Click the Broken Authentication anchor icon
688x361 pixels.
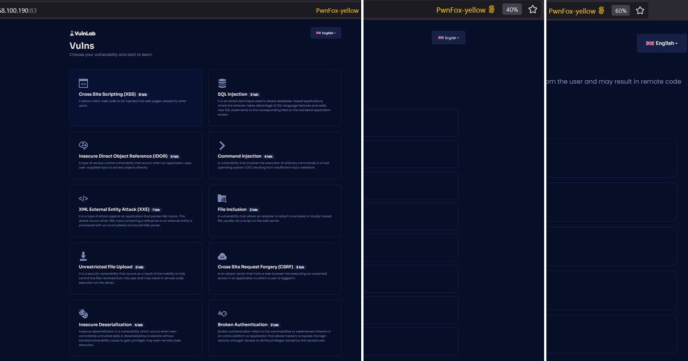click(x=222, y=312)
